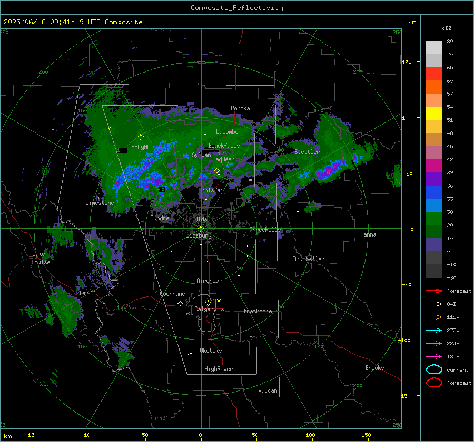
Task: Click the -150 value on bottom axis
Action: pyautogui.click(x=31, y=435)
